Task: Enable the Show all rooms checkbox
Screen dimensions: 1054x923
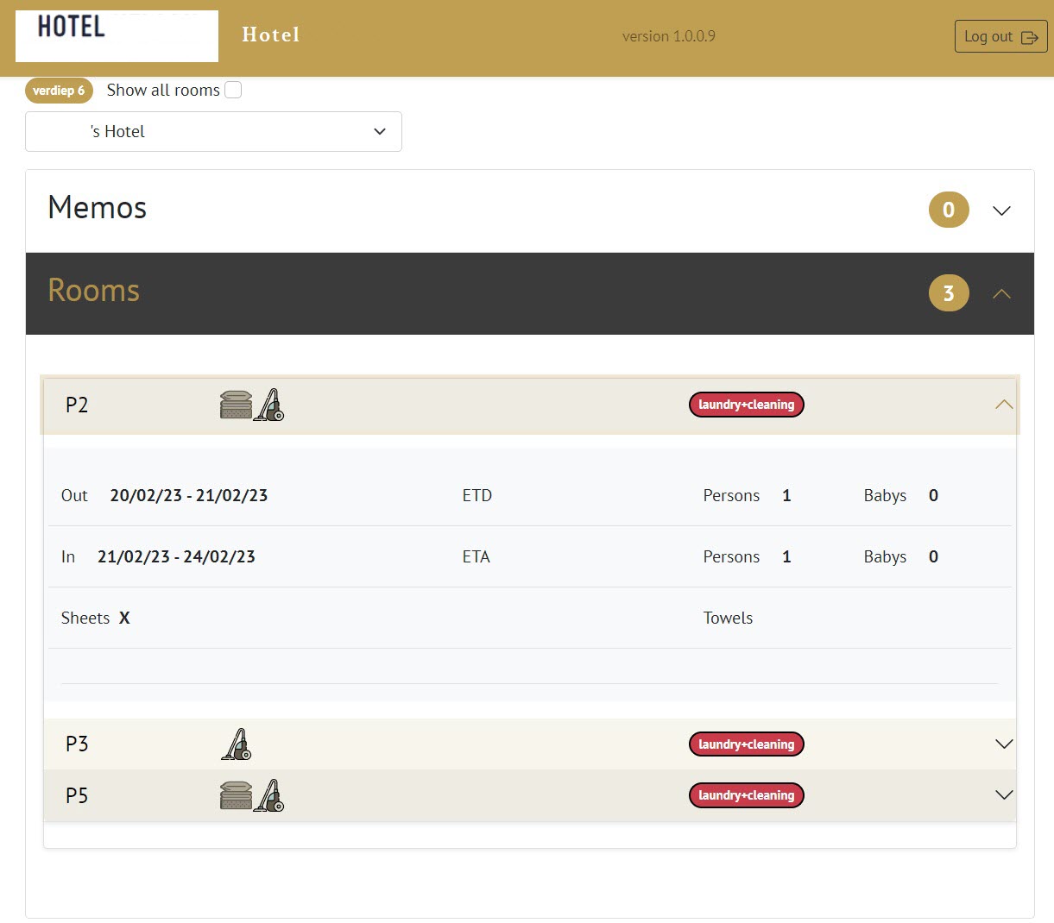Action: point(233,90)
